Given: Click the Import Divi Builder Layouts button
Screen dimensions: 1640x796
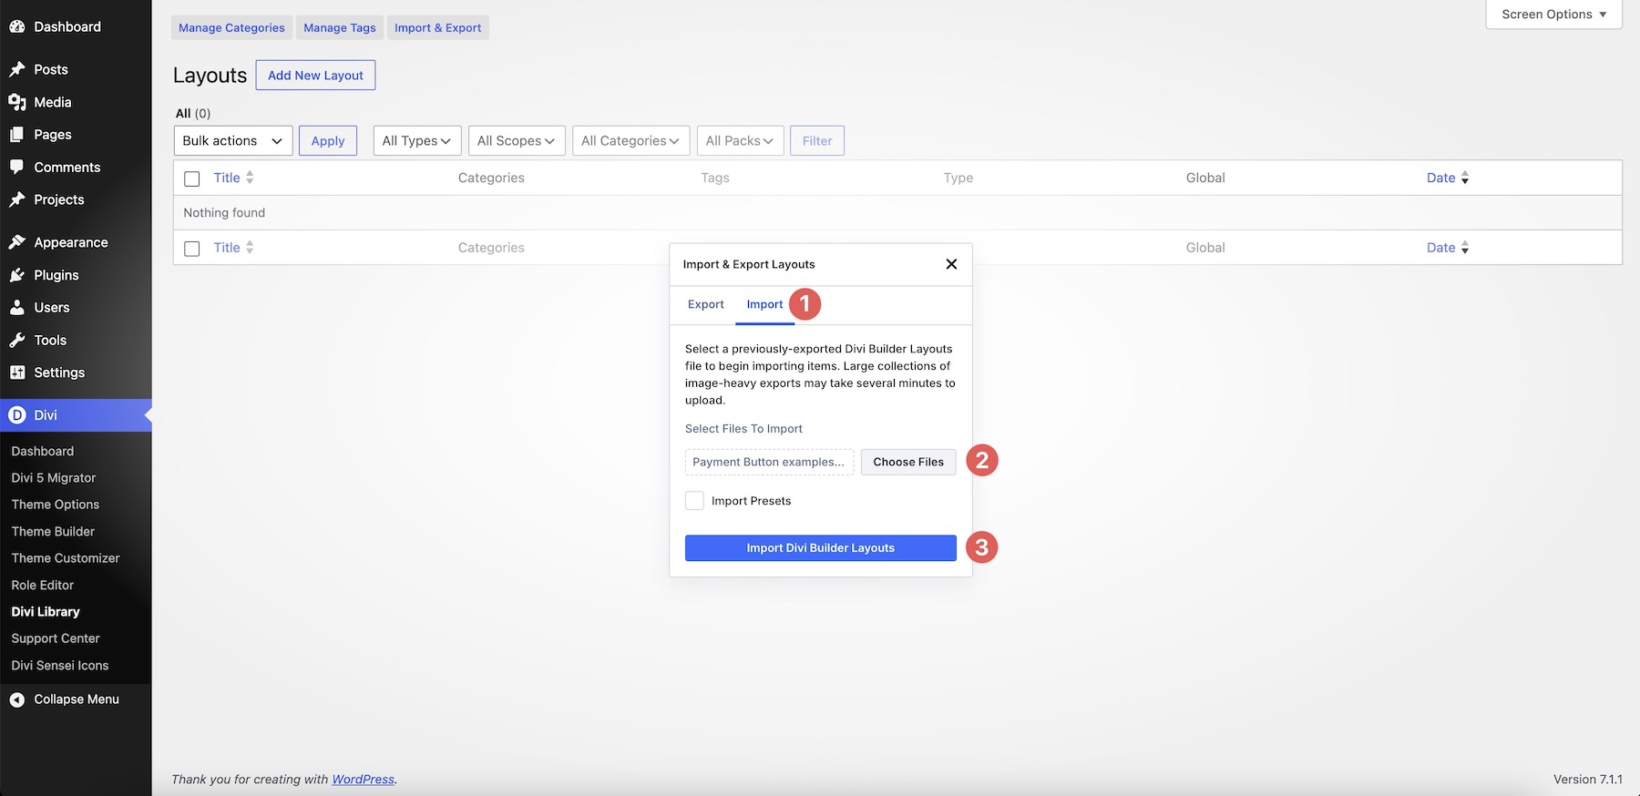Looking at the screenshot, I should (x=821, y=548).
